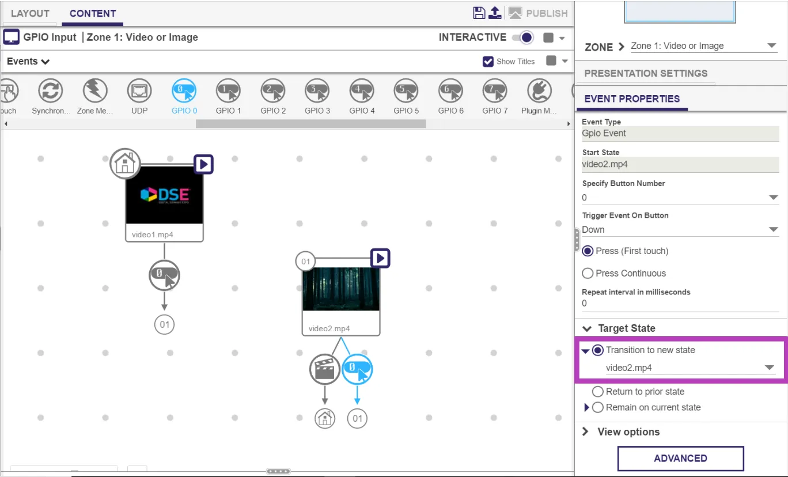Choose the Zone Message event icon
Screen dimensions: 788x477
[95, 91]
